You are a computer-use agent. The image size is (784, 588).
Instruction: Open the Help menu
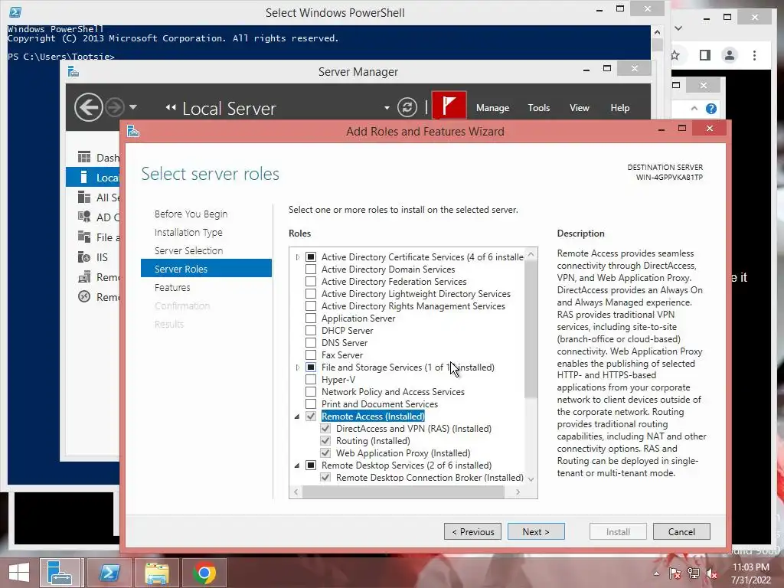(x=619, y=108)
